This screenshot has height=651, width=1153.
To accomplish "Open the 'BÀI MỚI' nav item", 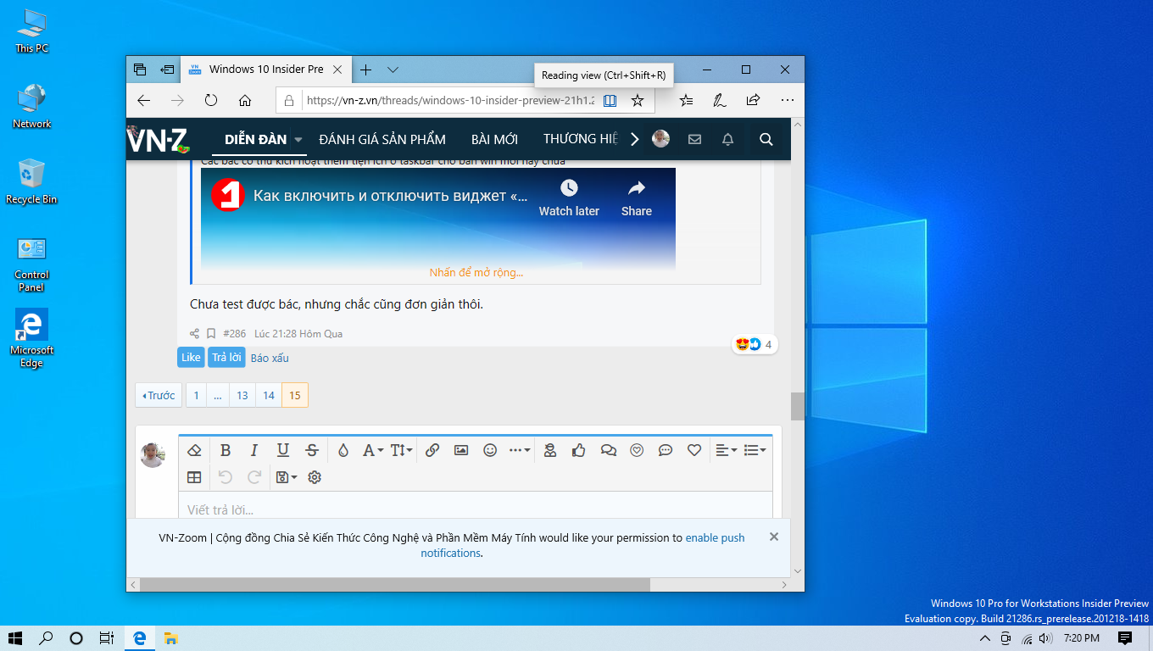I will 494,139.
